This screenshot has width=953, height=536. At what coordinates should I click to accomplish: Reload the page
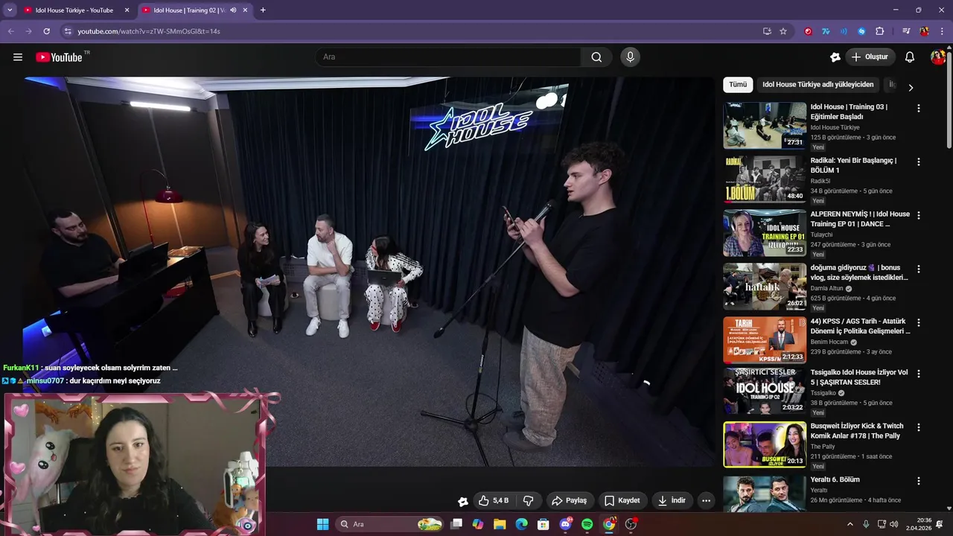pyautogui.click(x=46, y=31)
